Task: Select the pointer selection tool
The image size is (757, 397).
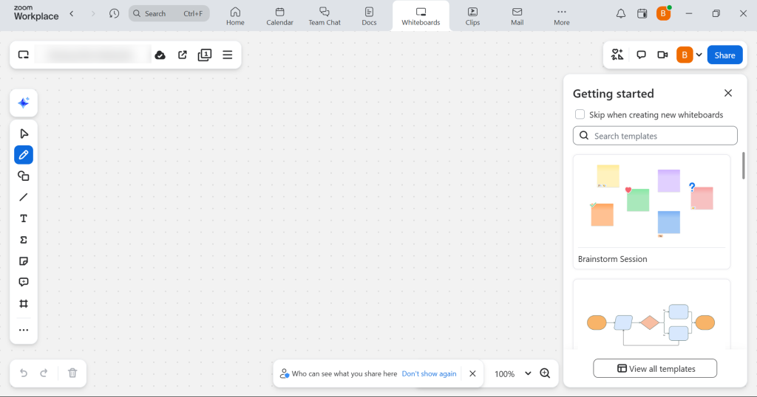Action: (x=24, y=134)
